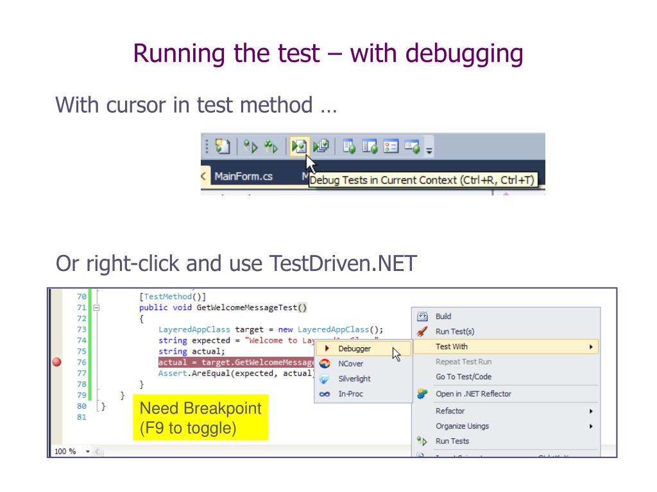Click Debug All Tests in Solution icon
This screenshot has width=657, height=492.
point(321,147)
